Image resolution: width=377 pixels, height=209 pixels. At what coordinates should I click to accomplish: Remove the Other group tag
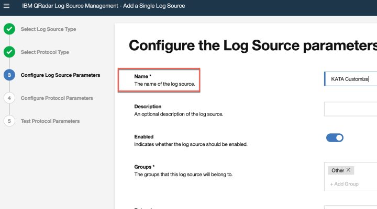348,170
